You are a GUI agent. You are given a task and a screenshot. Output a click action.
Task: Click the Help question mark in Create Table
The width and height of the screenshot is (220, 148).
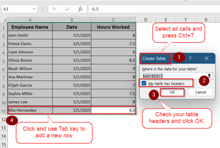(190, 58)
